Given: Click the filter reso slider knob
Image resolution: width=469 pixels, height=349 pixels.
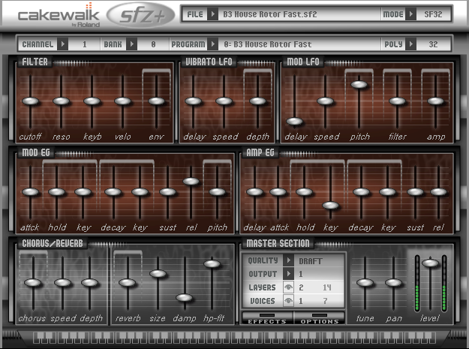Looking at the screenshot, I should coord(62,101).
